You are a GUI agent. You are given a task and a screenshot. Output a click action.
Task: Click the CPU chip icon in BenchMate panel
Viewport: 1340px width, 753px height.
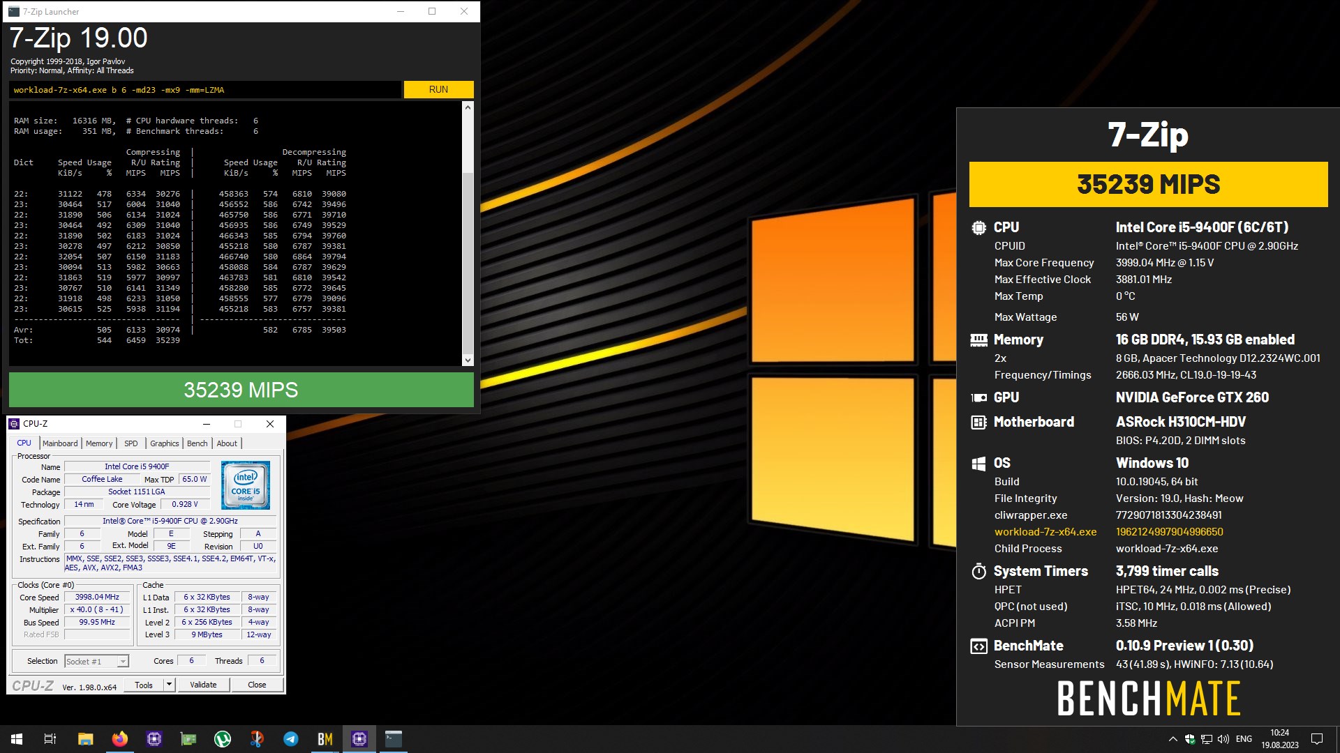978,227
